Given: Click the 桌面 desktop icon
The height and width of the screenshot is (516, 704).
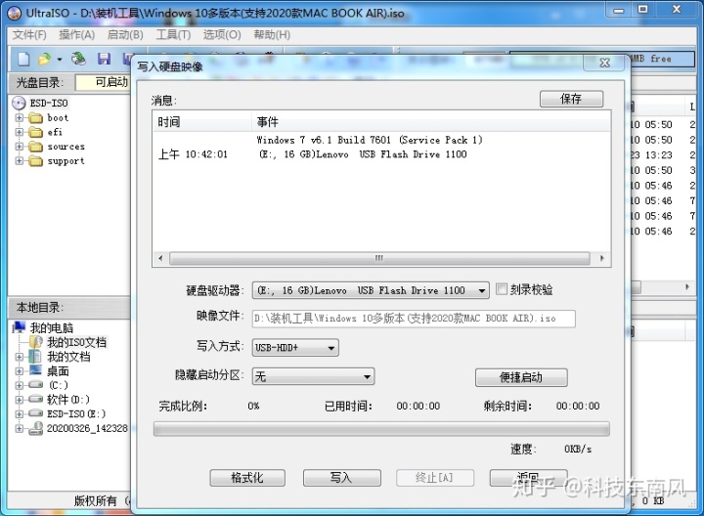Looking at the screenshot, I should click(x=35, y=370).
